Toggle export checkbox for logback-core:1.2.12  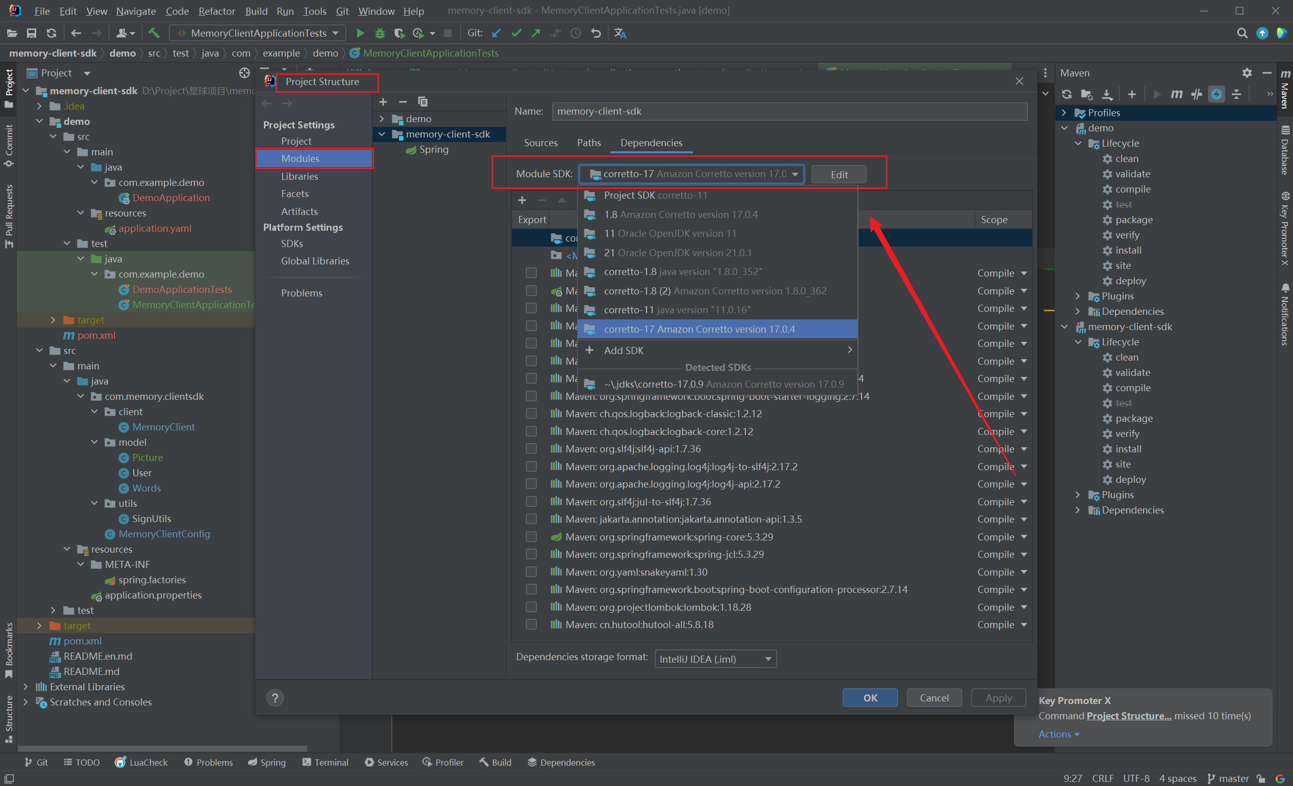tap(531, 431)
